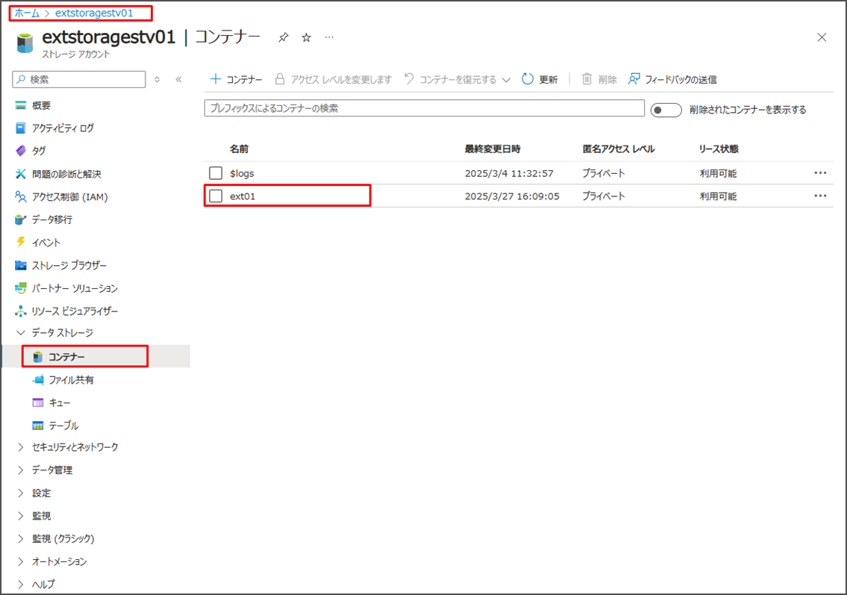The image size is (847, 595).
Task: Open ファイル共有 under data storage
Action: [x=71, y=380]
